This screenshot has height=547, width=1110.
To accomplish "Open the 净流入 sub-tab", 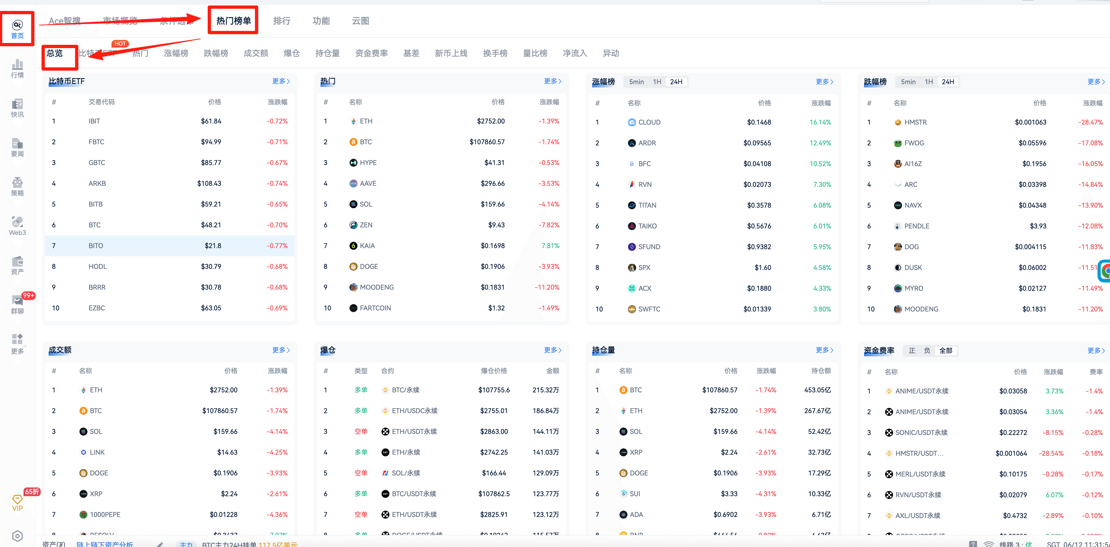I will (x=575, y=53).
